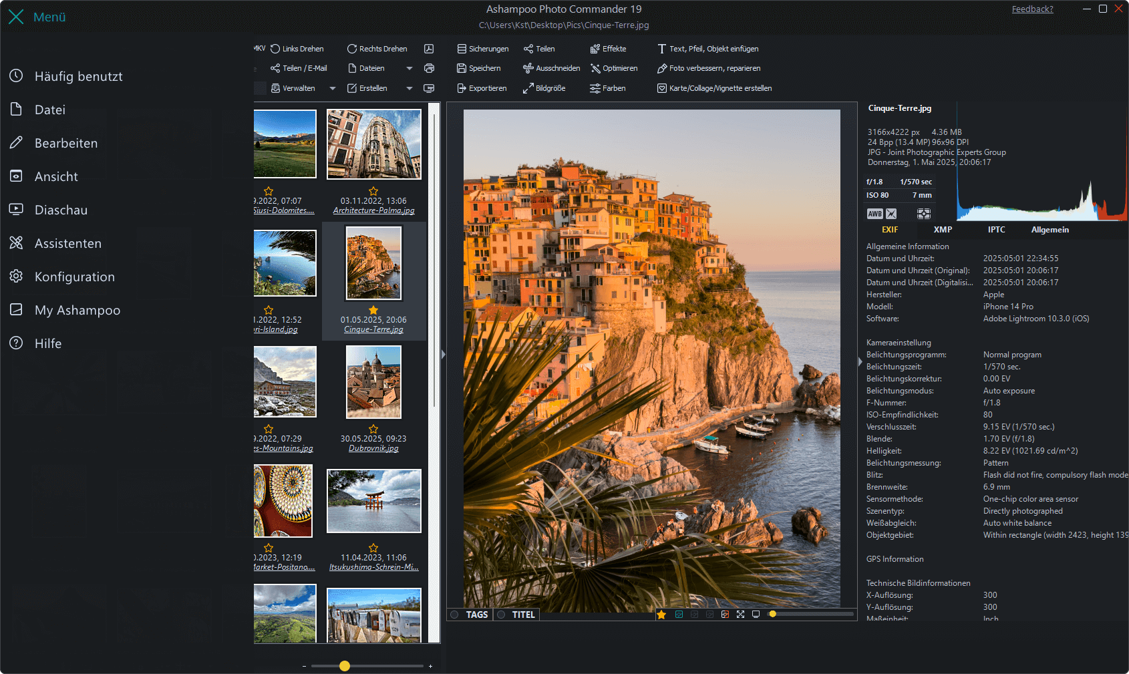Expand the Dateien dropdown

coord(408,67)
